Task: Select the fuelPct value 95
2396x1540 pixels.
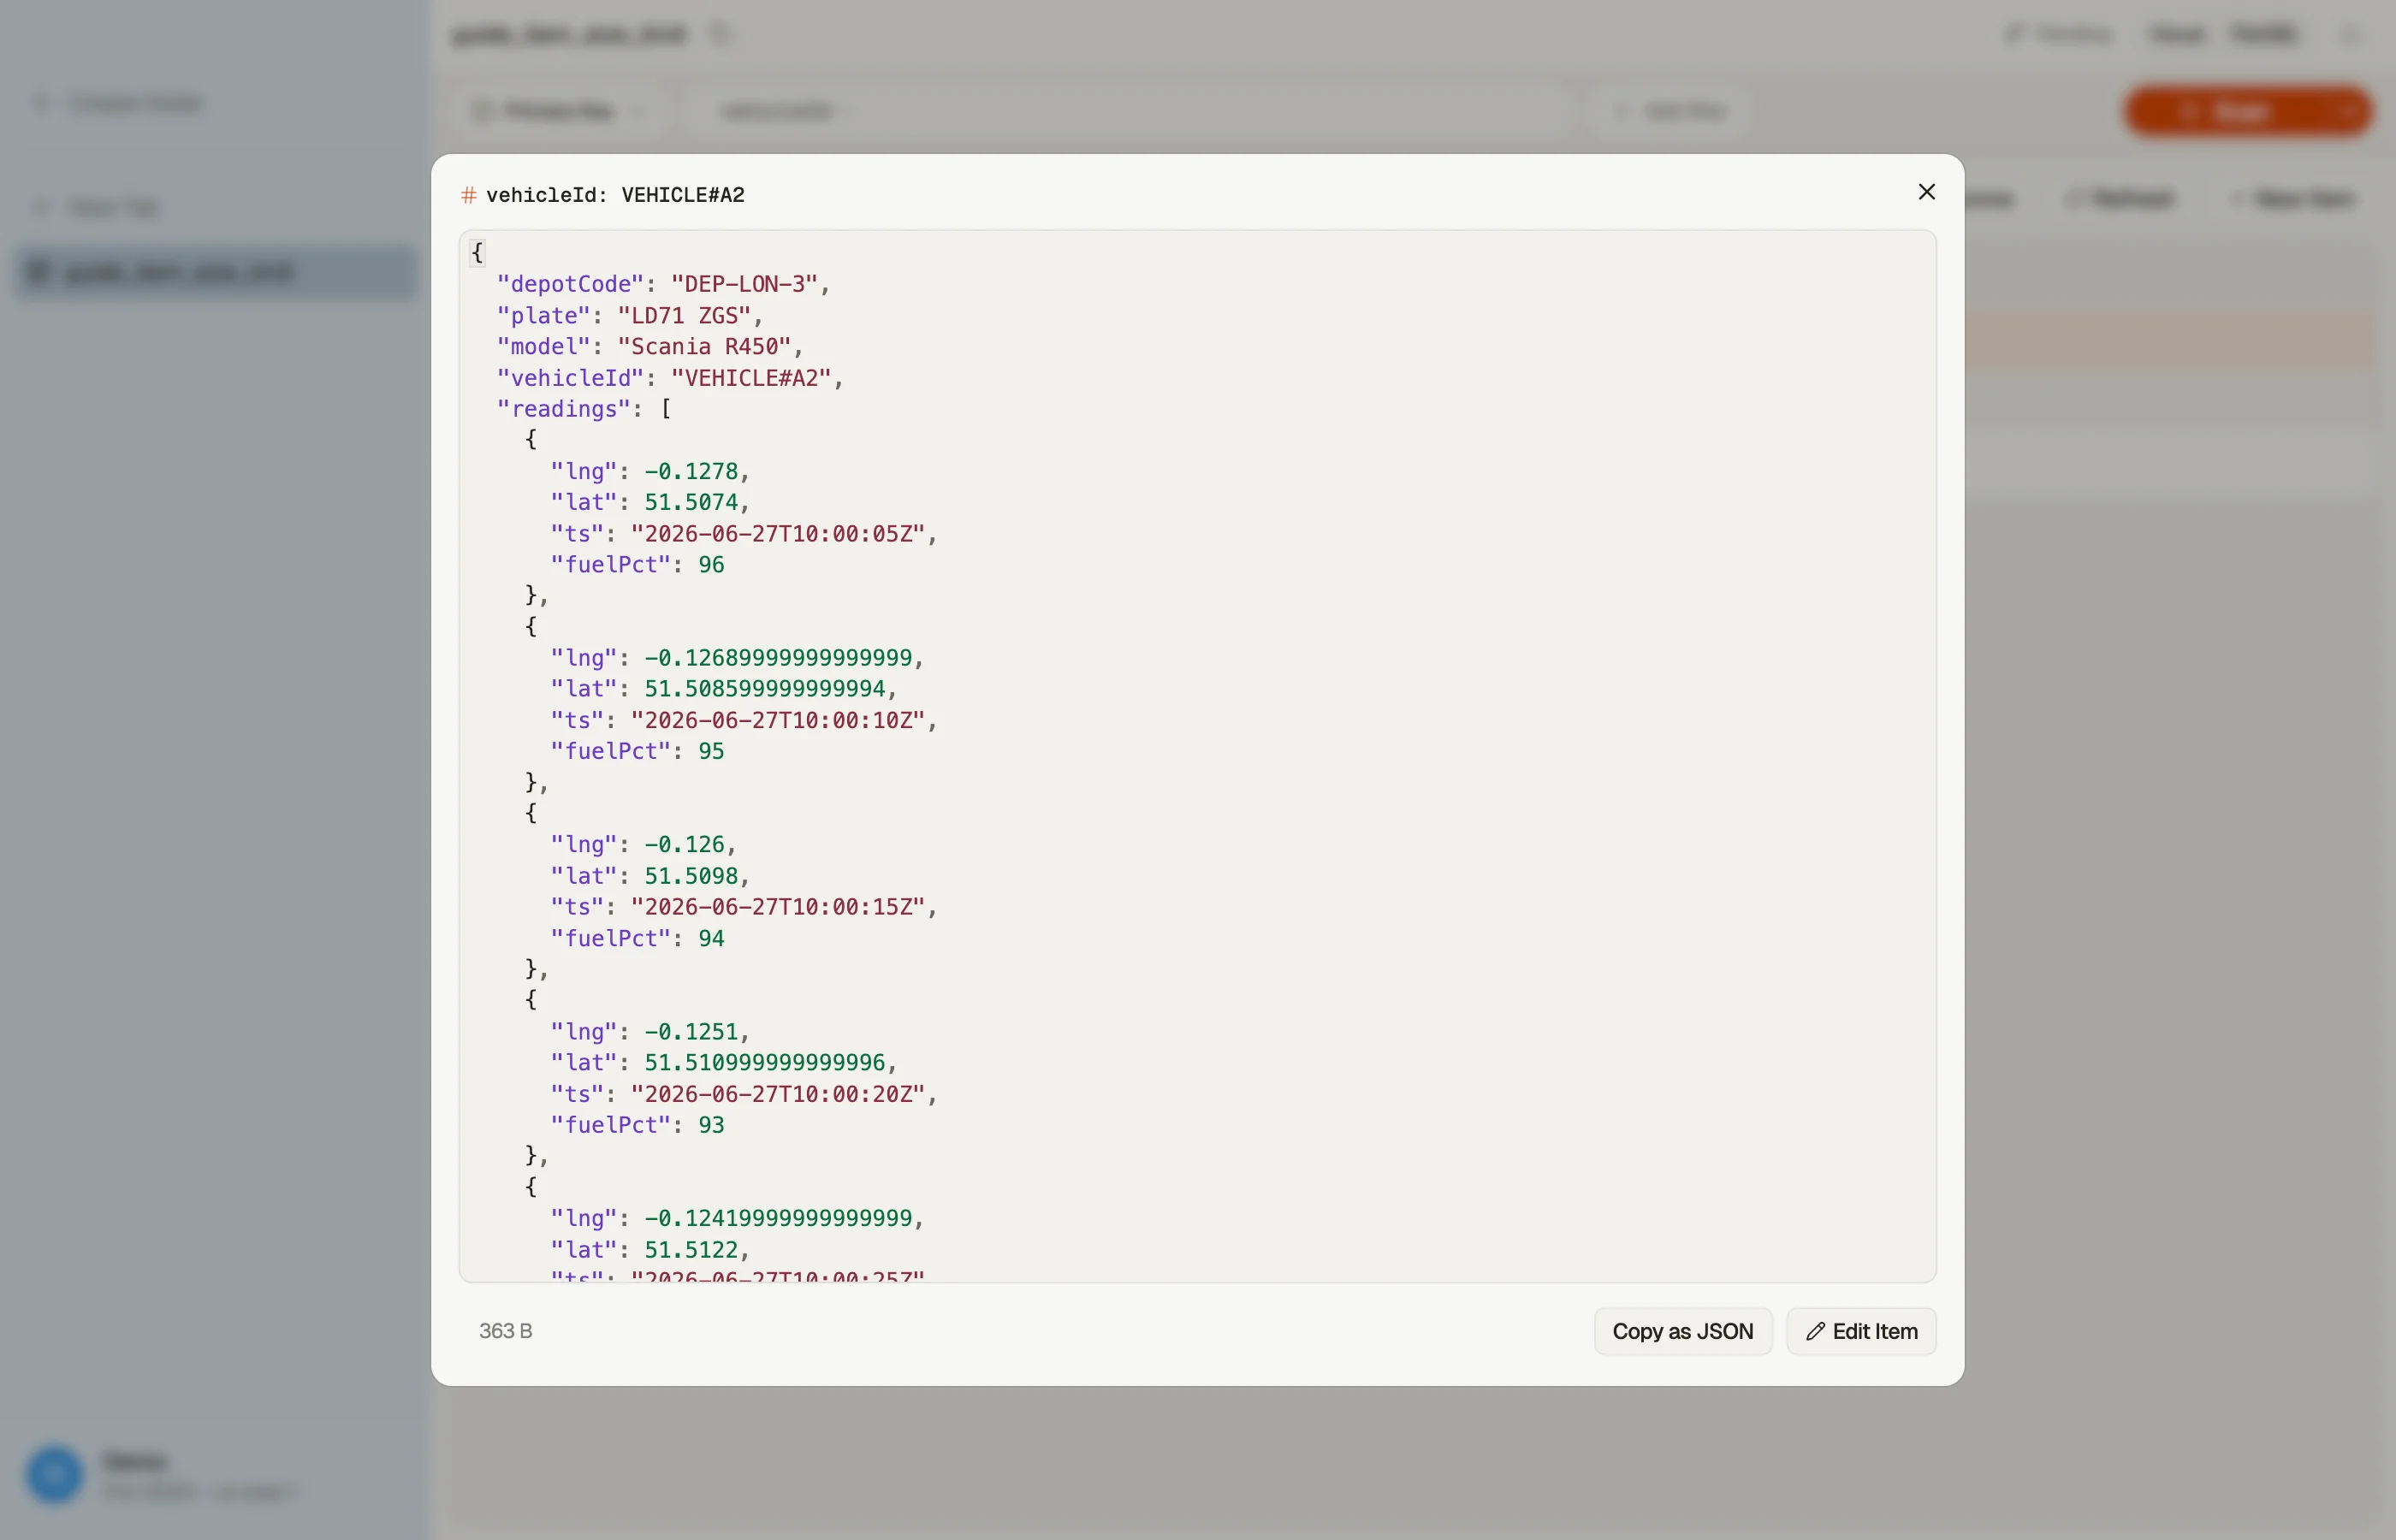Action: pyautogui.click(x=711, y=751)
